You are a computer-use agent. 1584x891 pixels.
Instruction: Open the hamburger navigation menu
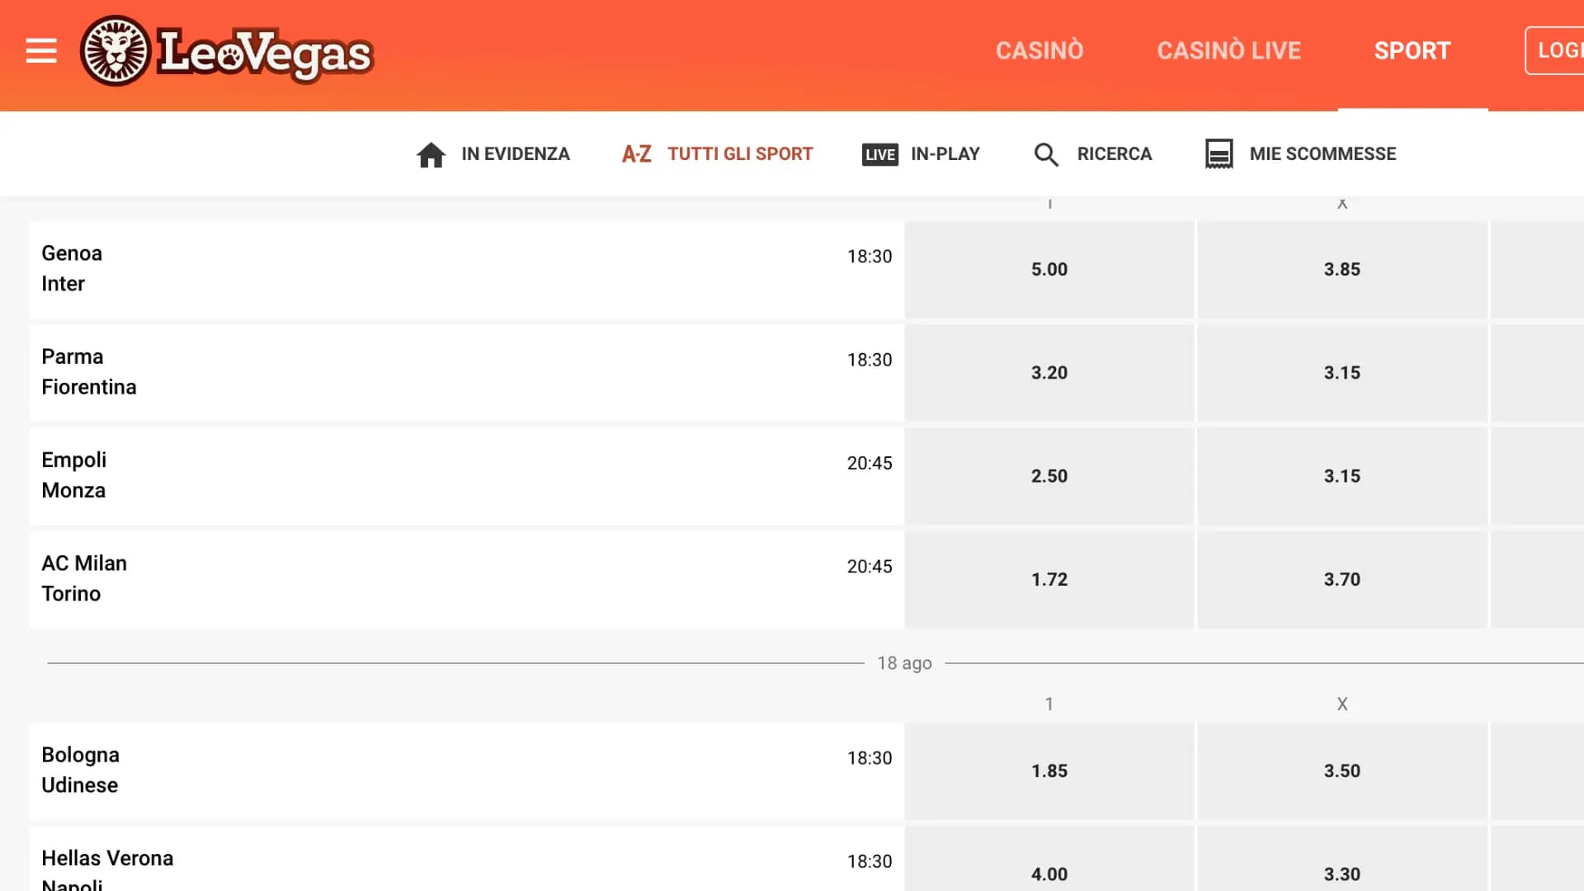pyautogui.click(x=40, y=50)
